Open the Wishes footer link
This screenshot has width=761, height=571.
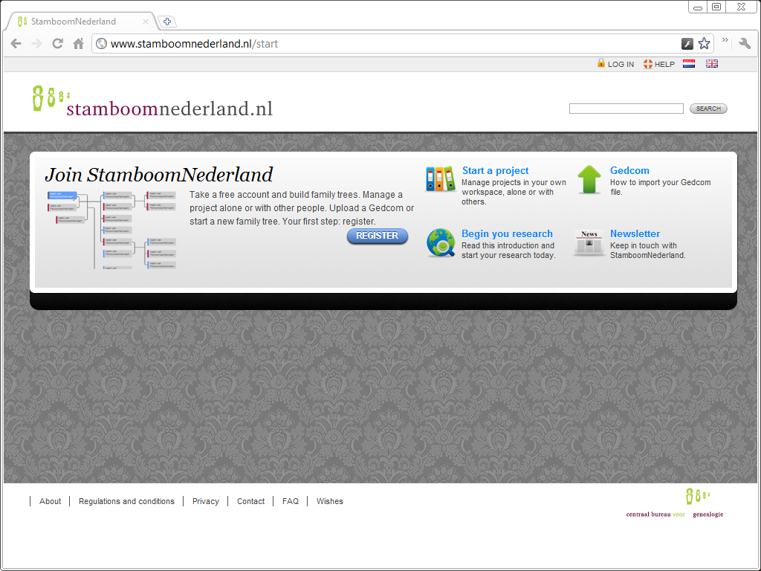[329, 501]
